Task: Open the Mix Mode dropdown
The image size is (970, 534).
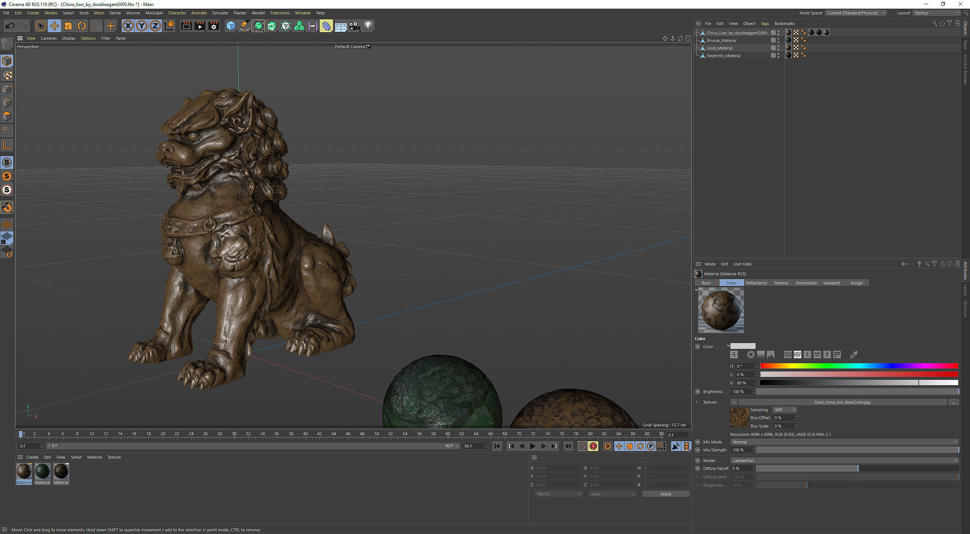Action: pos(845,442)
